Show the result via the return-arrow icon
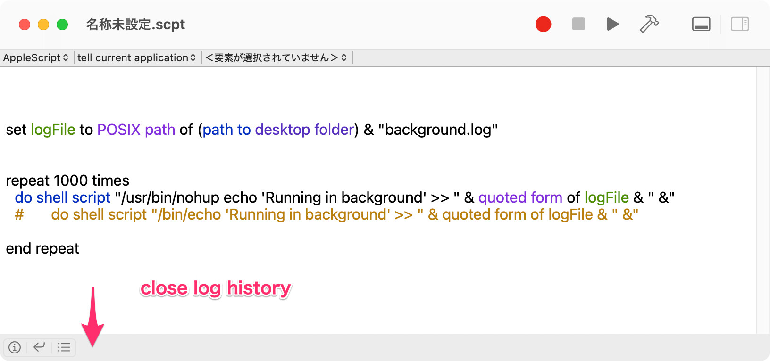The height and width of the screenshot is (361, 770). point(39,347)
